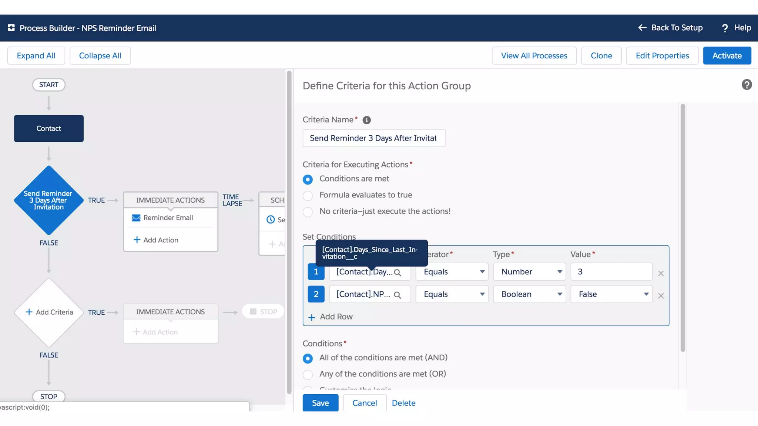
Task: Click the Reminder Email envelope icon
Action: click(136, 218)
